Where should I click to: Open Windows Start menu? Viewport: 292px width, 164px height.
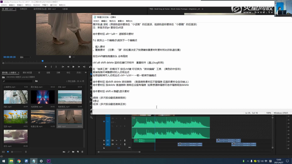click(3, 161)
